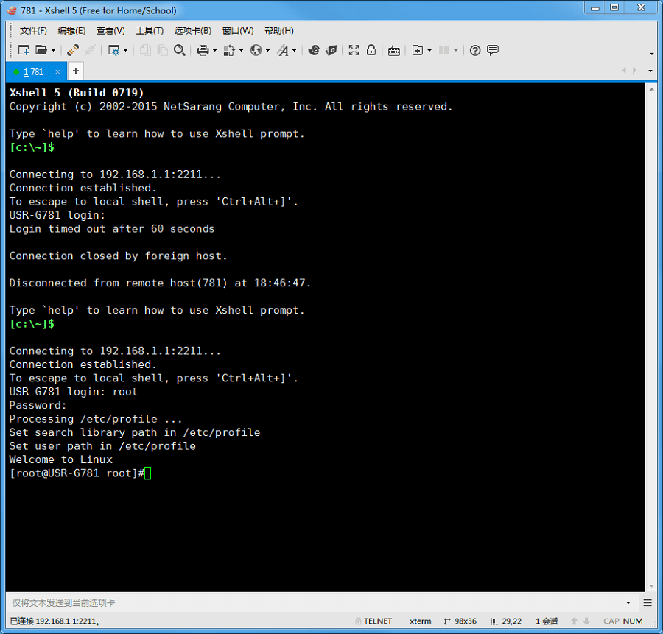Viewport: 663px width, 634px height.
Task: Click the Key mapping keyboard icon
Action: coord(394,51)
